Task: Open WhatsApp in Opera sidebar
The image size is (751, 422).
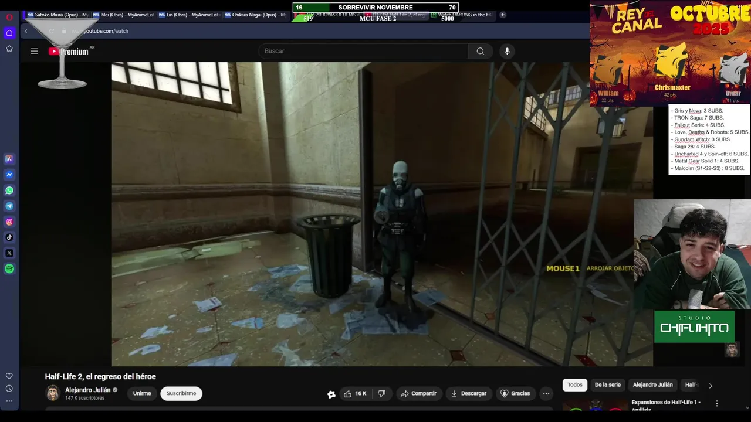Action: pyautogui.click(x=9, y=190)
